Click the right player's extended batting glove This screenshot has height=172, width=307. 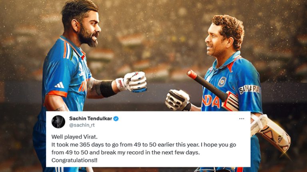pos(178,100)
